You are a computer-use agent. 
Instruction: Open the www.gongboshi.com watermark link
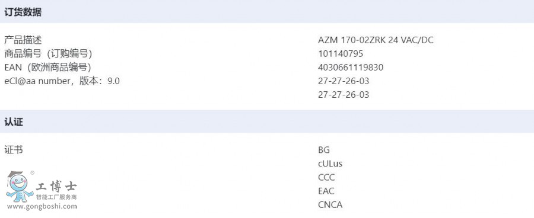click(x=42, y=206)
